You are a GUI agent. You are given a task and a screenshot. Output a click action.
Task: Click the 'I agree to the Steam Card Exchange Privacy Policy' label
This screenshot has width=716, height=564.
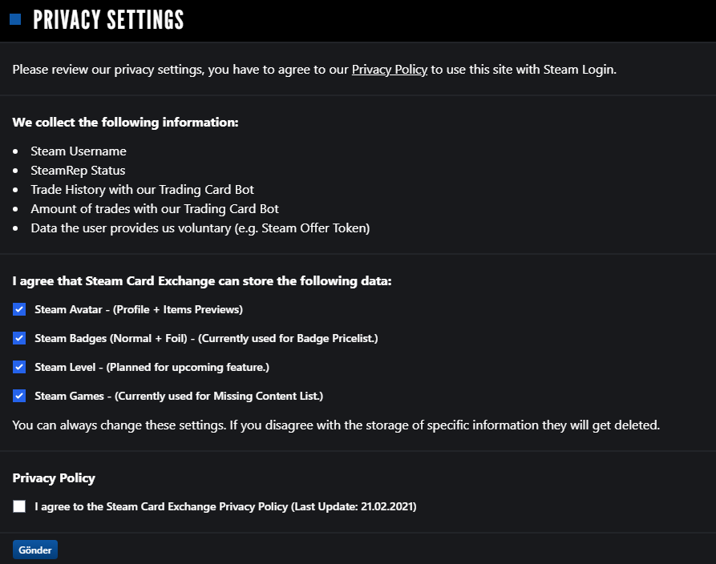click(225, 507)
